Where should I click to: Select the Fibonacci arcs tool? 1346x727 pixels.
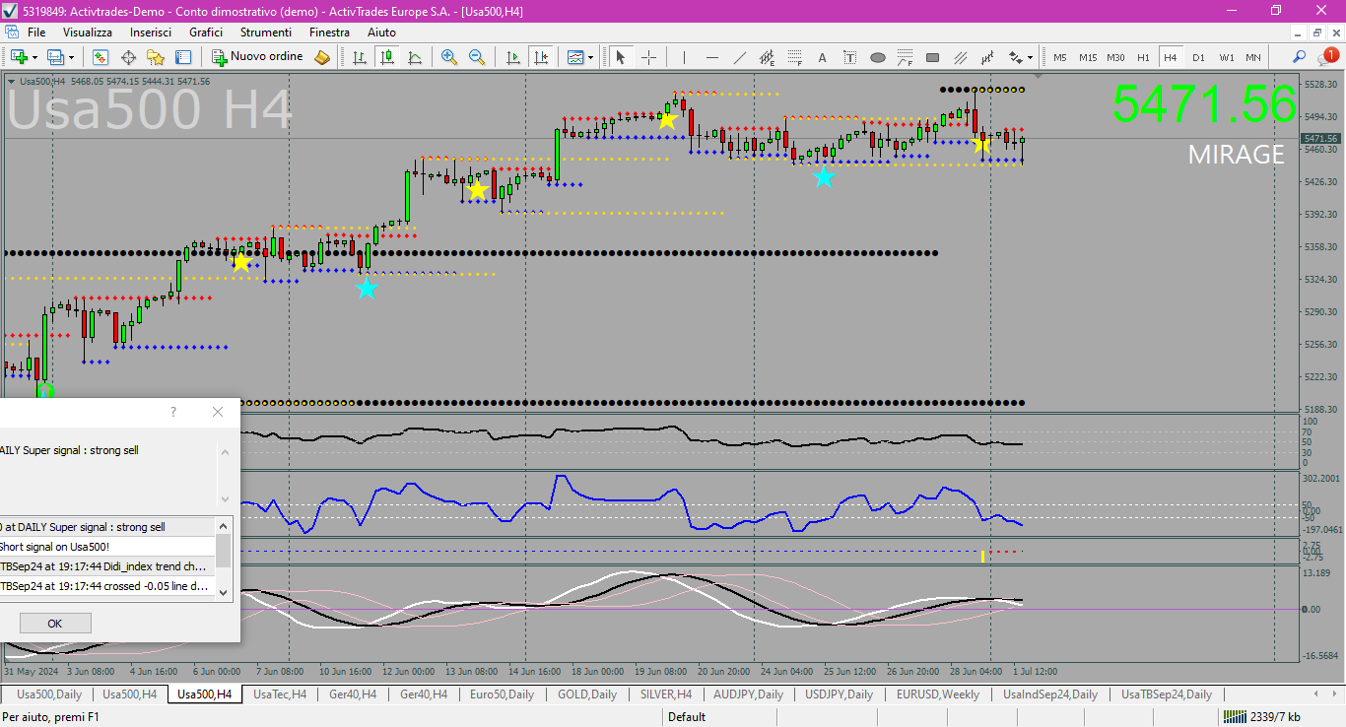(x=905, y=57)
